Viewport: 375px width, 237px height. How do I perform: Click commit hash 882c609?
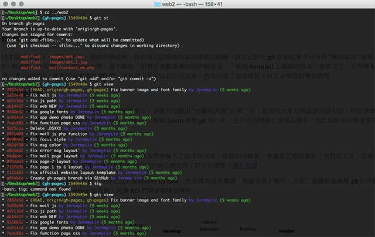[x=15, y=134]
